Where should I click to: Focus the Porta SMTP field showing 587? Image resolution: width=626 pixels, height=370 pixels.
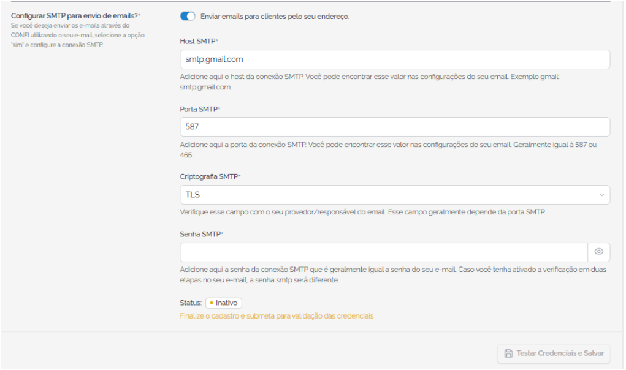coord(394,127)
